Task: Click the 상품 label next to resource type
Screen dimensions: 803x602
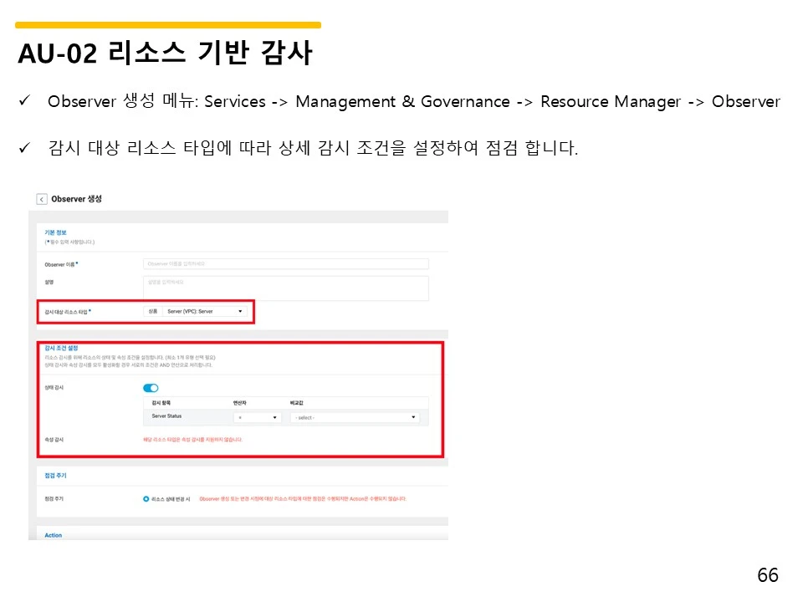Action: click(x=155, y=309)
